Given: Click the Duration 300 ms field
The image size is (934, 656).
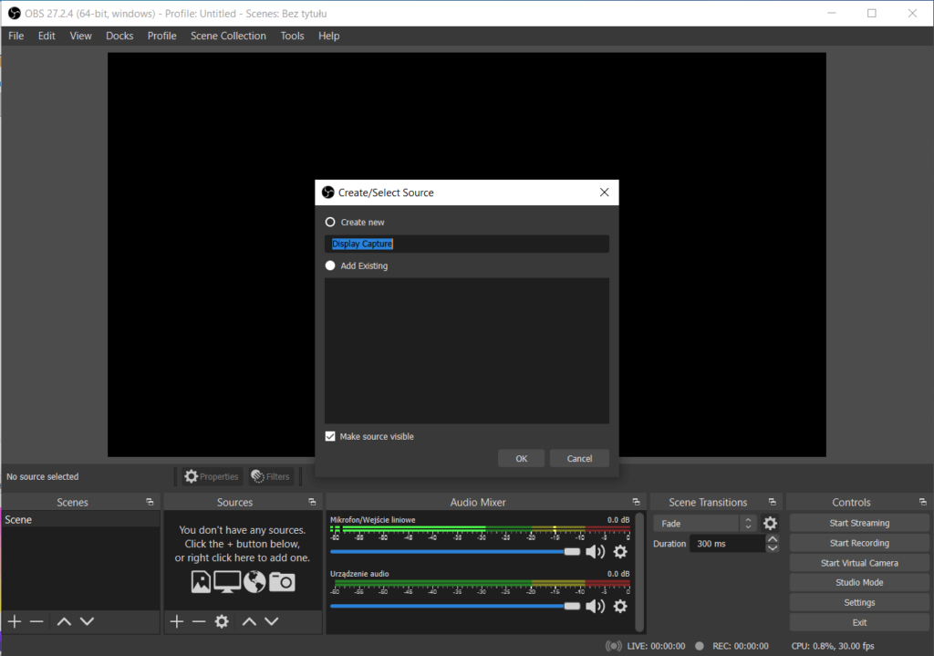Looking at the screenshot, I should (727, 544).
